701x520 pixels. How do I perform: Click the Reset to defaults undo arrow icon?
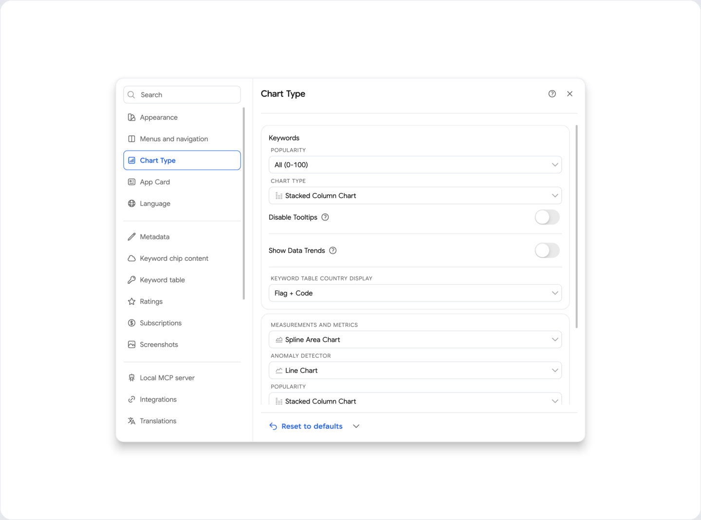click(x=273, y=427)
